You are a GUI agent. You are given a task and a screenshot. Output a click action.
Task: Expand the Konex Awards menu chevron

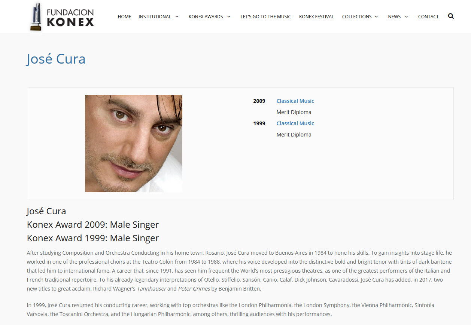tap(229, 16)
